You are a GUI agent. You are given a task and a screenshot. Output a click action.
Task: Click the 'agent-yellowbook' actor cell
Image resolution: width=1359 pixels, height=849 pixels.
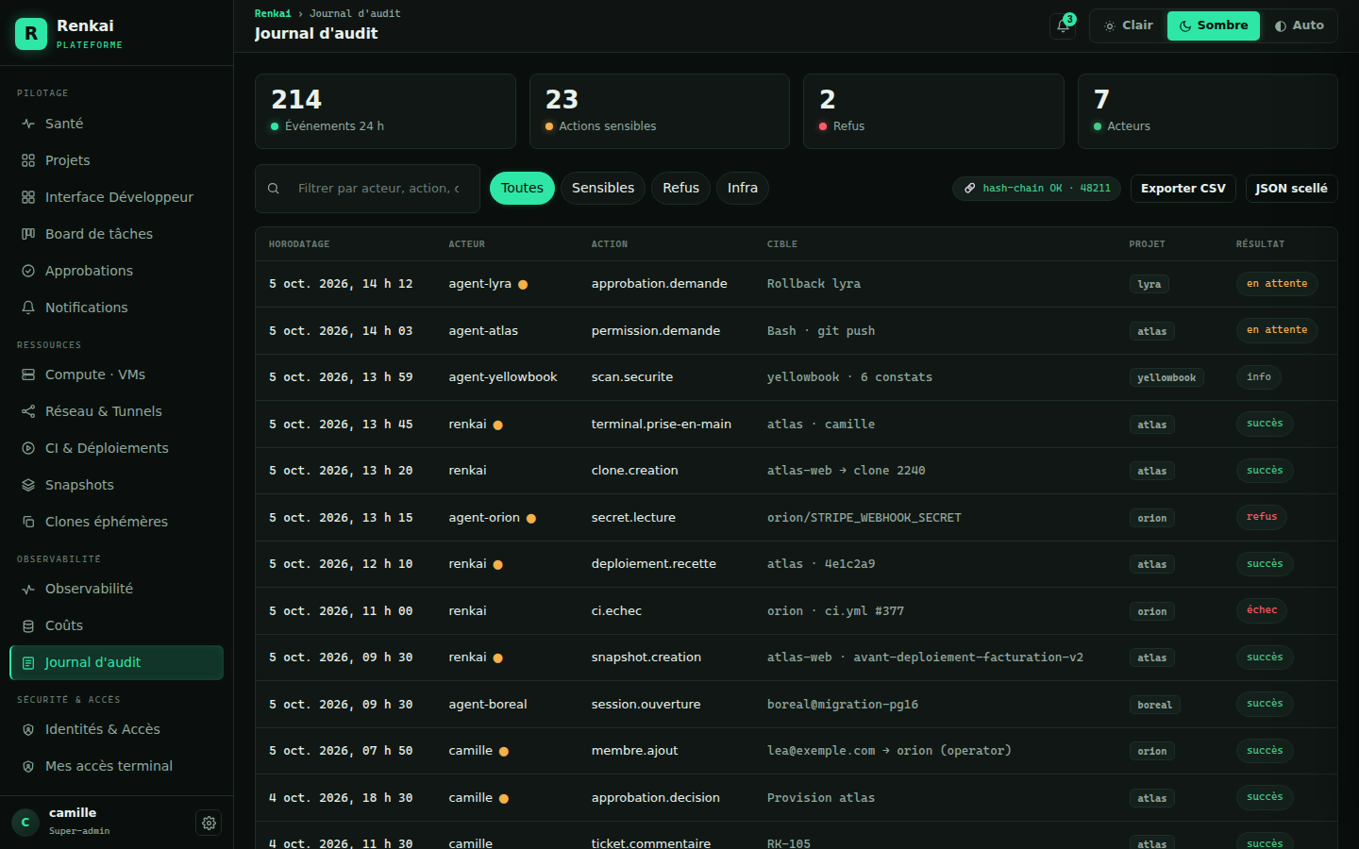(x=503, y=377)
